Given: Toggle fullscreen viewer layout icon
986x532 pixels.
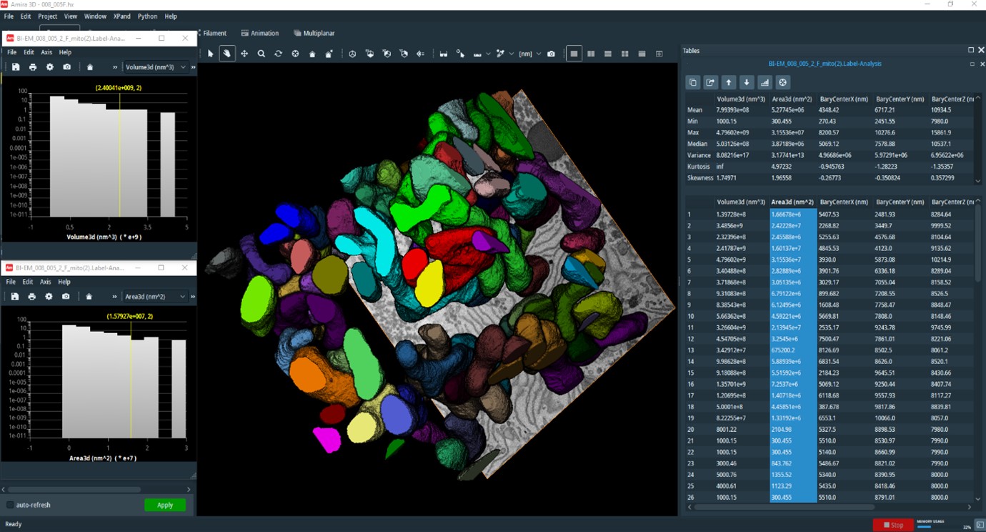Looking at the screenshot, I should tap(659, 54).
